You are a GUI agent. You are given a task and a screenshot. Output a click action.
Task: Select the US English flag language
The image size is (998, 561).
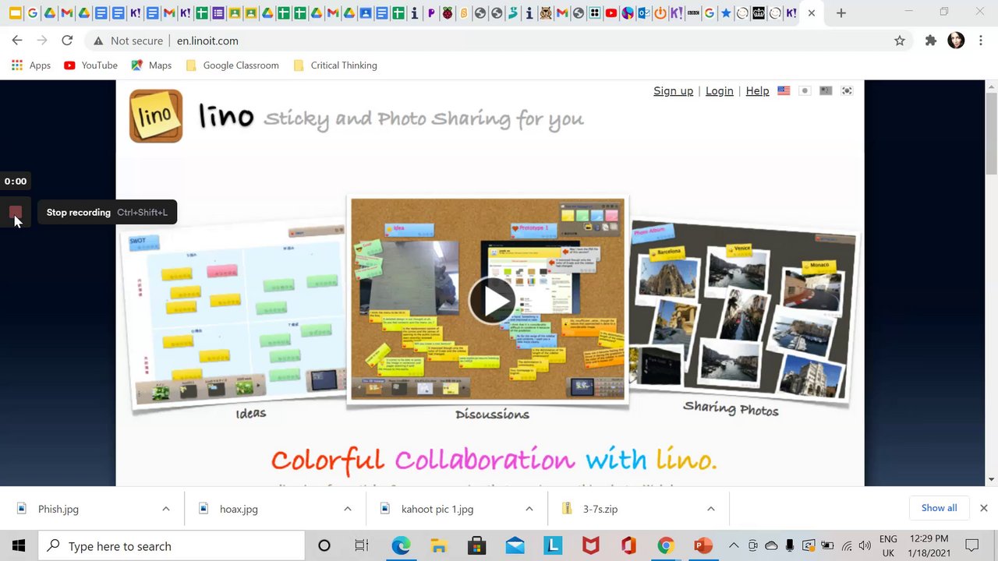(784, 90)
